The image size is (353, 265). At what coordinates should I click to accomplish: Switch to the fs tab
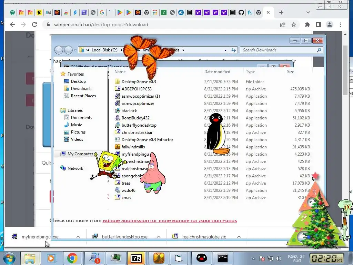click(250, 12)
